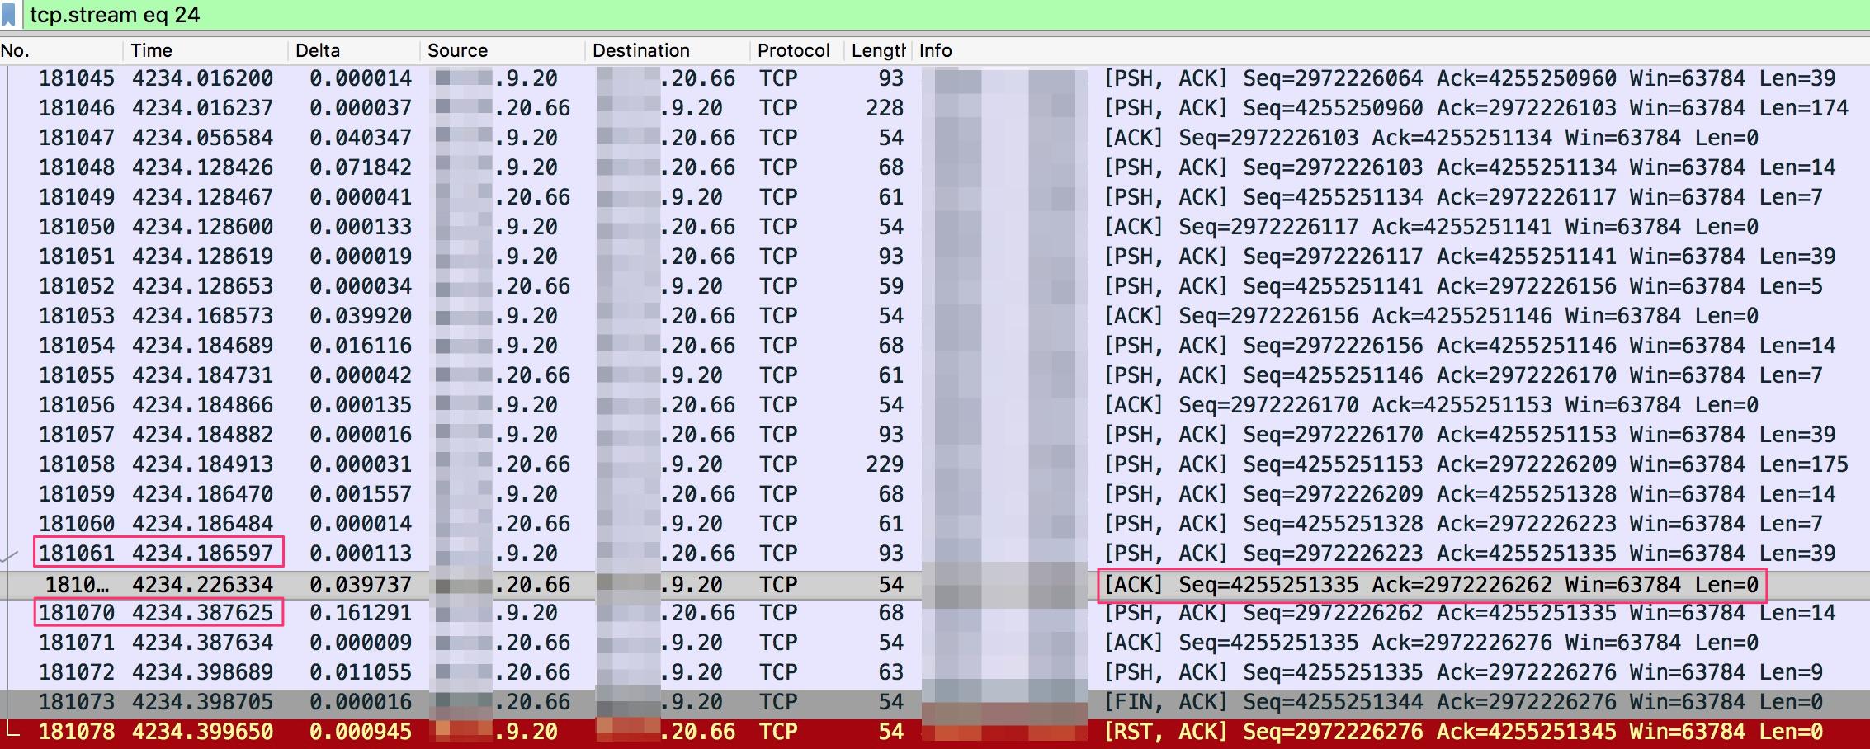Click the info text with Seq=4255251146
This screenshot has width=1870, height=749.
1463,375
